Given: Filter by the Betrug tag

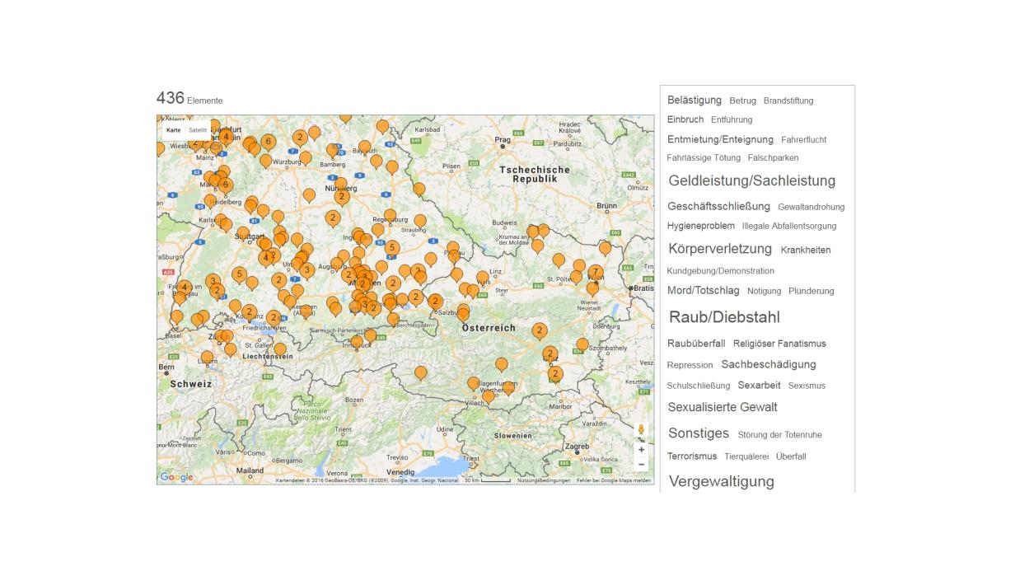Looking at the screenshot, I should [742, 101].
